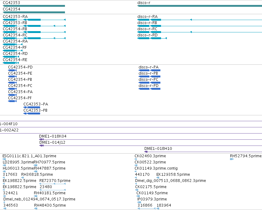Click transcript CG42354-RC label
262x210 pixels.
tap(15, 35)
